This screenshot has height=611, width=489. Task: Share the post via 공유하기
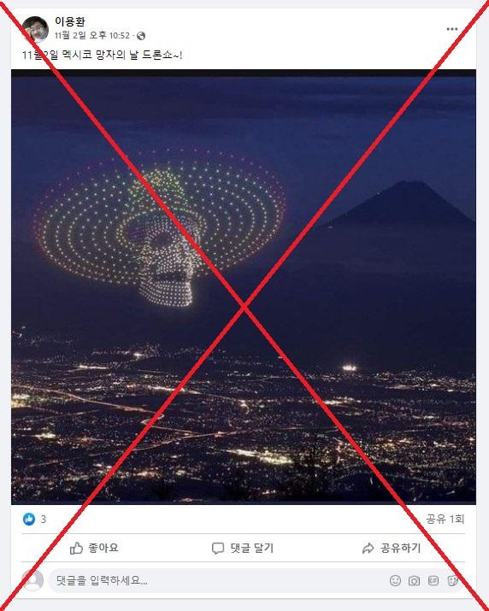click(392, 549)
